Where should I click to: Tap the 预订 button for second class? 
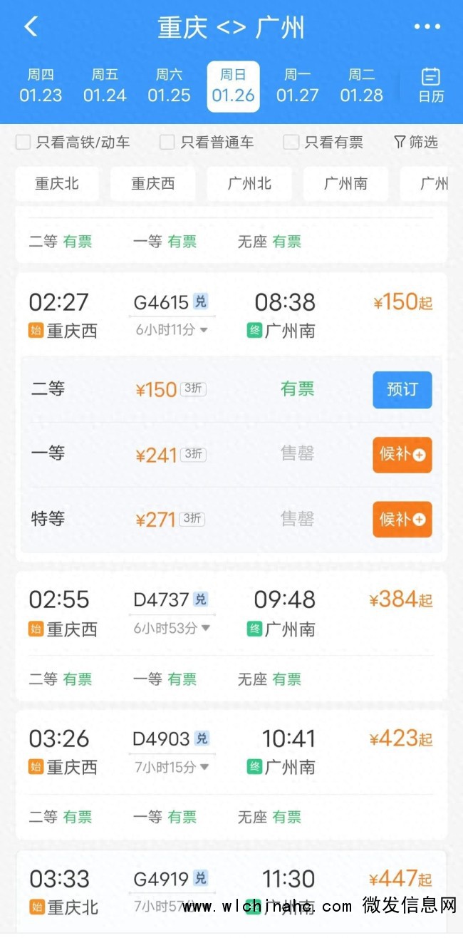402,390
